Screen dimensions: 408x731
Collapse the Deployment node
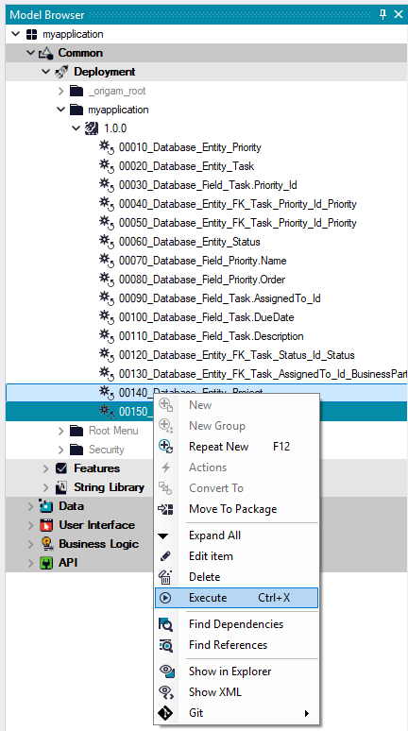pos(45,72)
